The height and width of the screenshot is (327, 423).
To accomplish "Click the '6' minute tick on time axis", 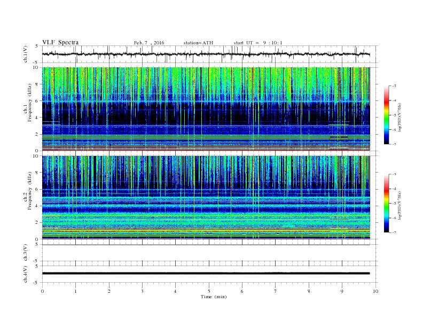I will [x=242, y=291].
